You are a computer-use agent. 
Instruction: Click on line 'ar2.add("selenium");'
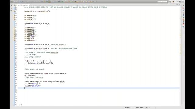33,86
